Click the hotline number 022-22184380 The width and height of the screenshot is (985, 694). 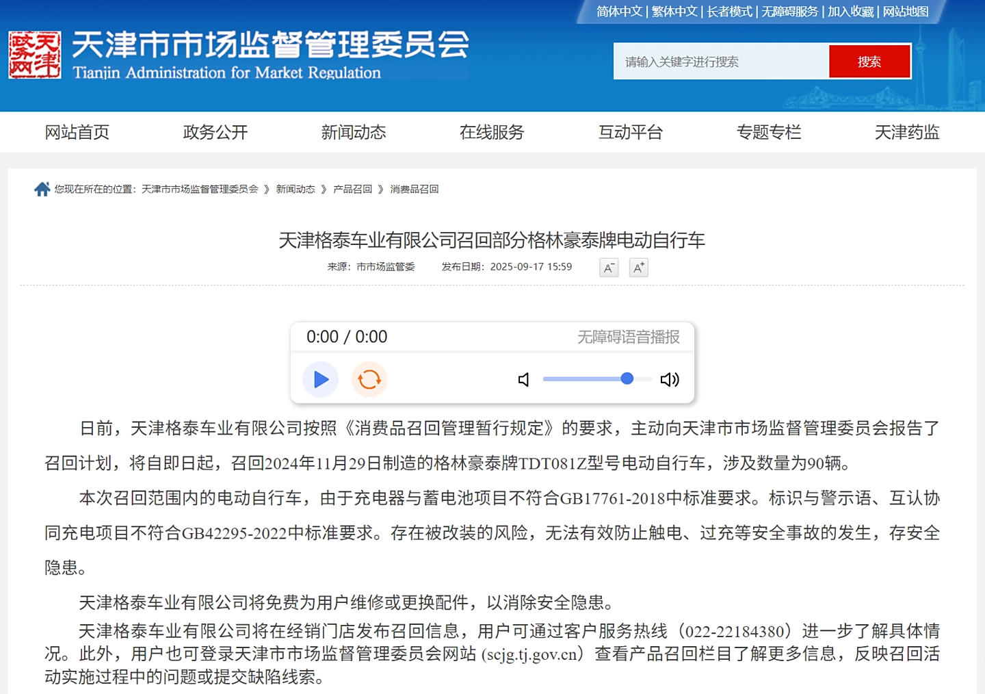(735, 631)
